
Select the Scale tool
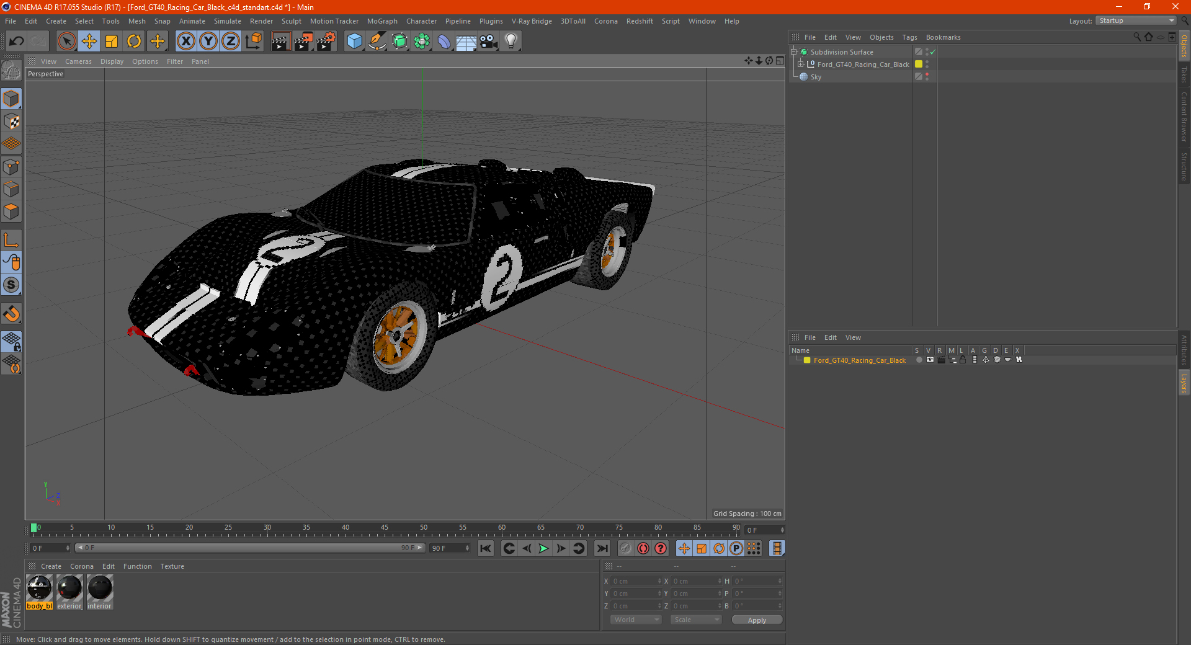112,42
